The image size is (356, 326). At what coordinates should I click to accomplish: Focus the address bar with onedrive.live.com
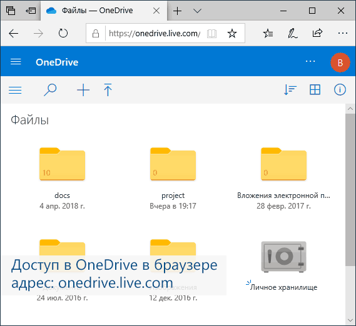tap(155, 34)
